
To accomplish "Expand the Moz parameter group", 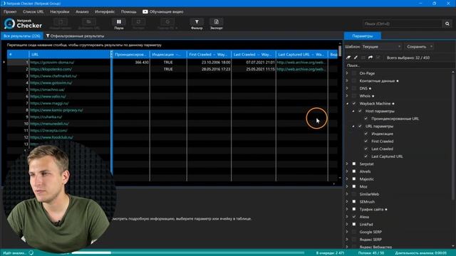I will point(347,186).
